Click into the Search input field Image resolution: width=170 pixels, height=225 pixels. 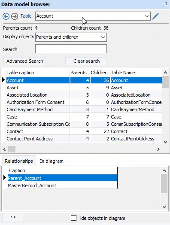pos(71,49)
